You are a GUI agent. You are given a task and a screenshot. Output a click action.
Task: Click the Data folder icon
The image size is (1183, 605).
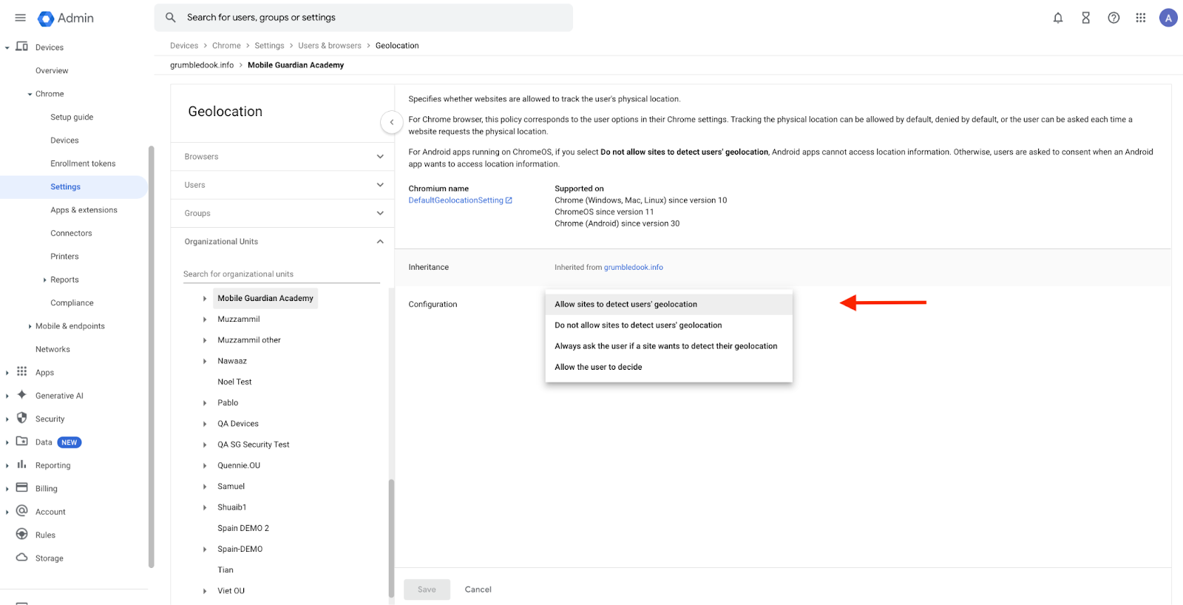point(22,442)
